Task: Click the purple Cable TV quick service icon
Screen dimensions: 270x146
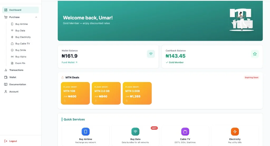Action: pos(185,132)
